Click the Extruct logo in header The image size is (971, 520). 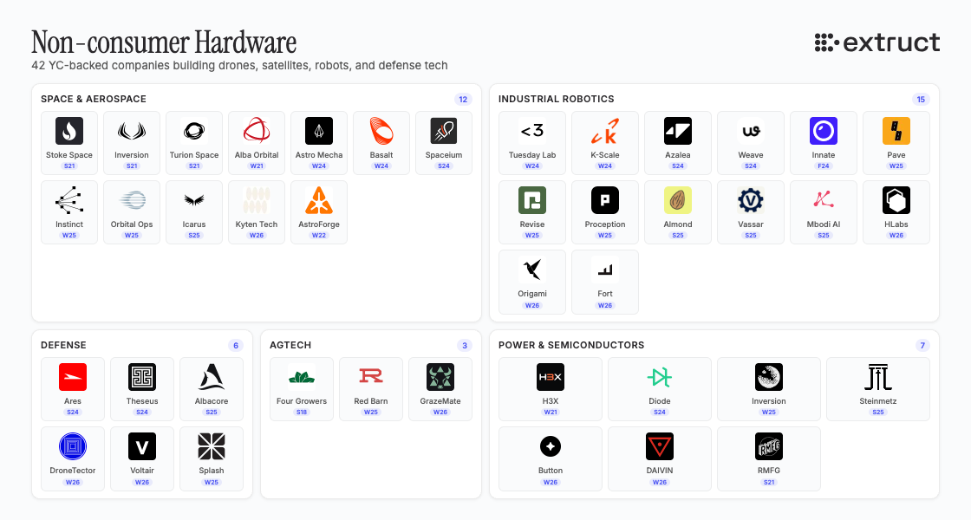[x=877, y=42]
